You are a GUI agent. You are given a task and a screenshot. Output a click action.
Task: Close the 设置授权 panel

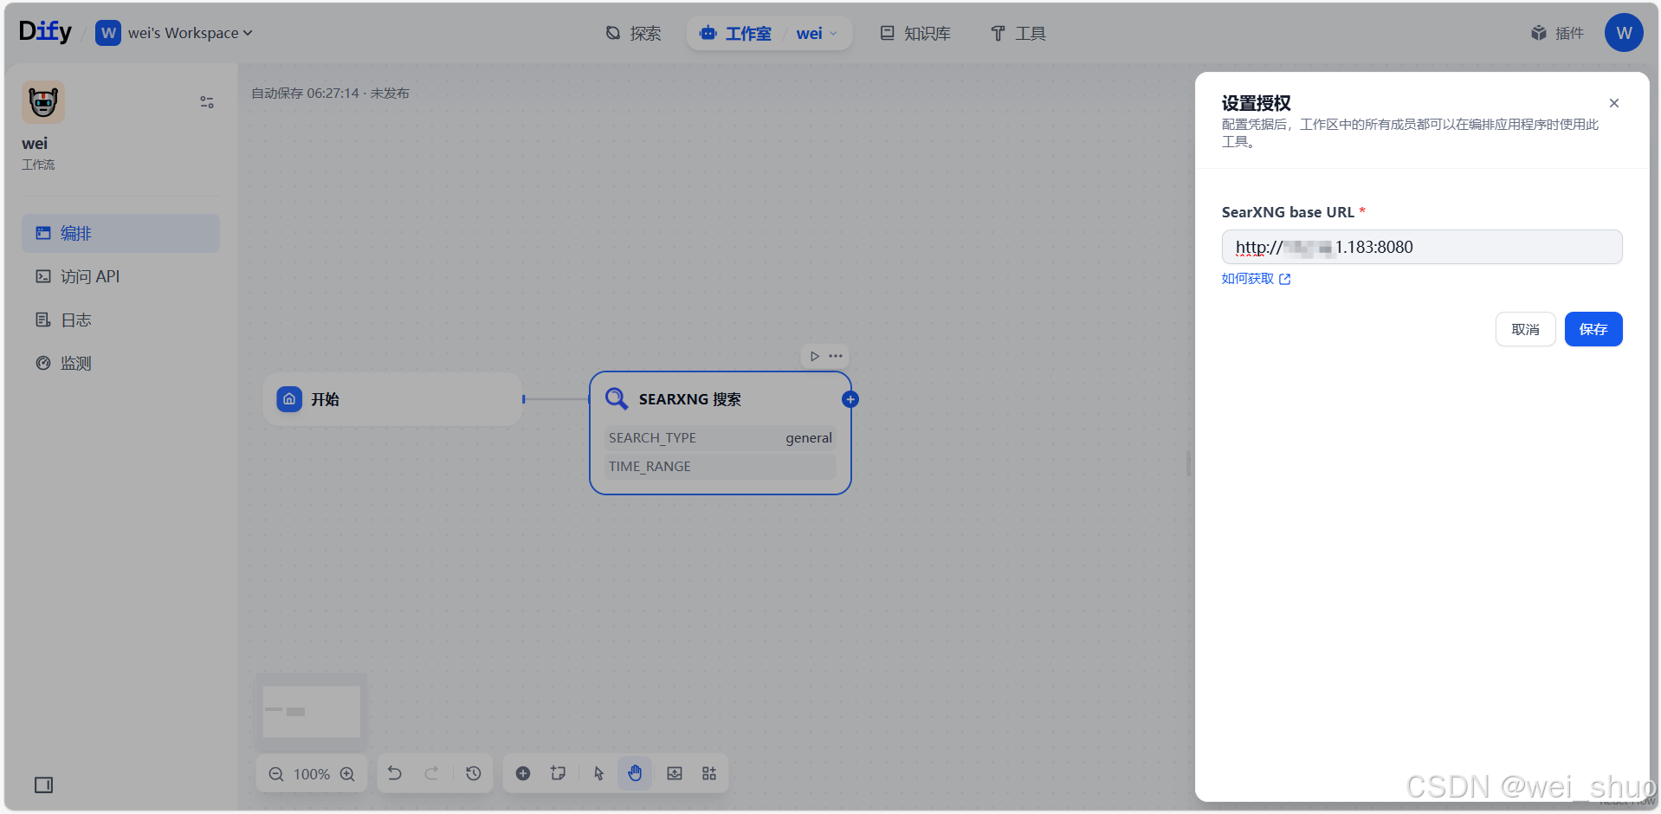click(1614, 103)
